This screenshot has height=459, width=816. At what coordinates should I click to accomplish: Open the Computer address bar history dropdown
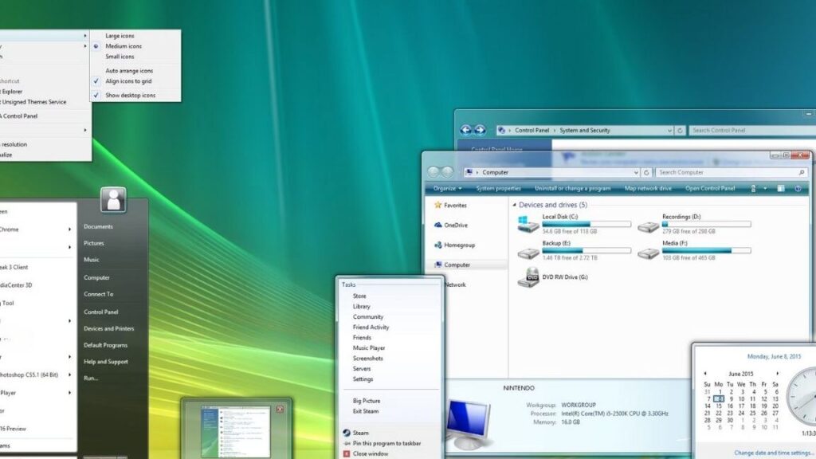635,172
